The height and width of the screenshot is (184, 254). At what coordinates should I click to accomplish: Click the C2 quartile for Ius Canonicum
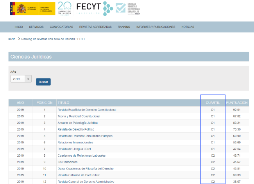(x=213, y=162)
